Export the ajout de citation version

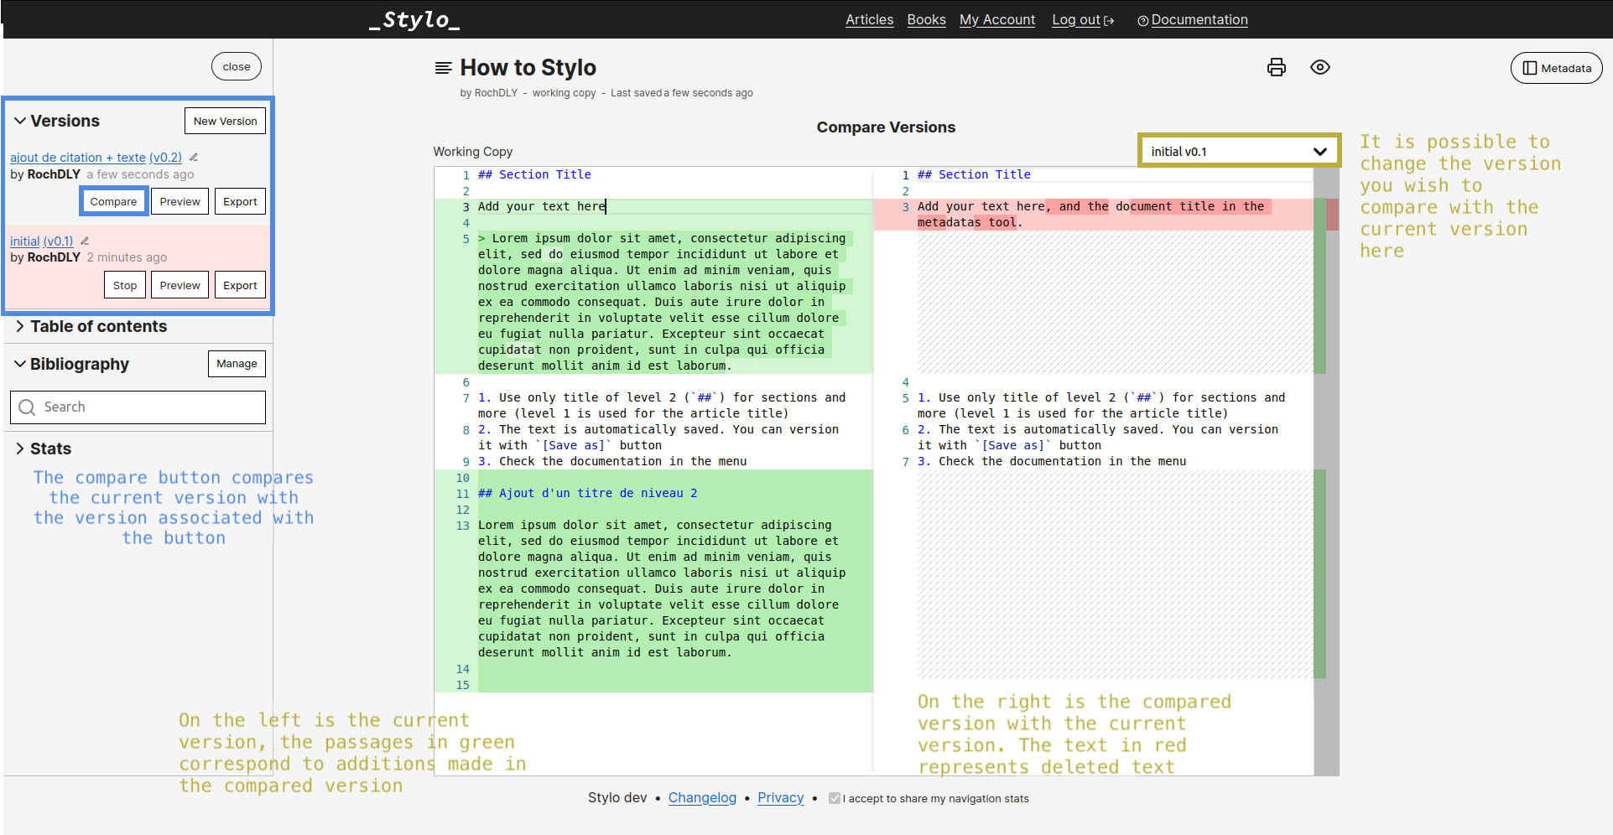[240, 201]
